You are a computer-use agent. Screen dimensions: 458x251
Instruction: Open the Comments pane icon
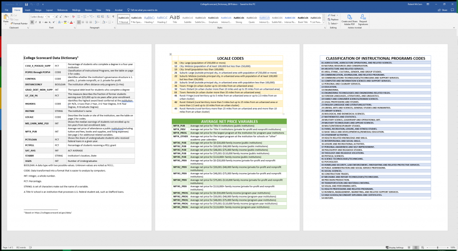[453, 10]
